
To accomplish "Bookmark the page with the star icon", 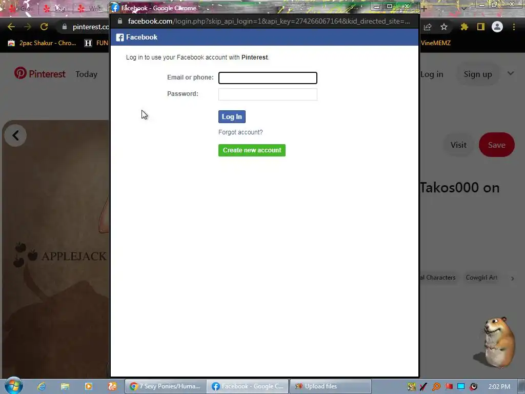I will (444, 27).
